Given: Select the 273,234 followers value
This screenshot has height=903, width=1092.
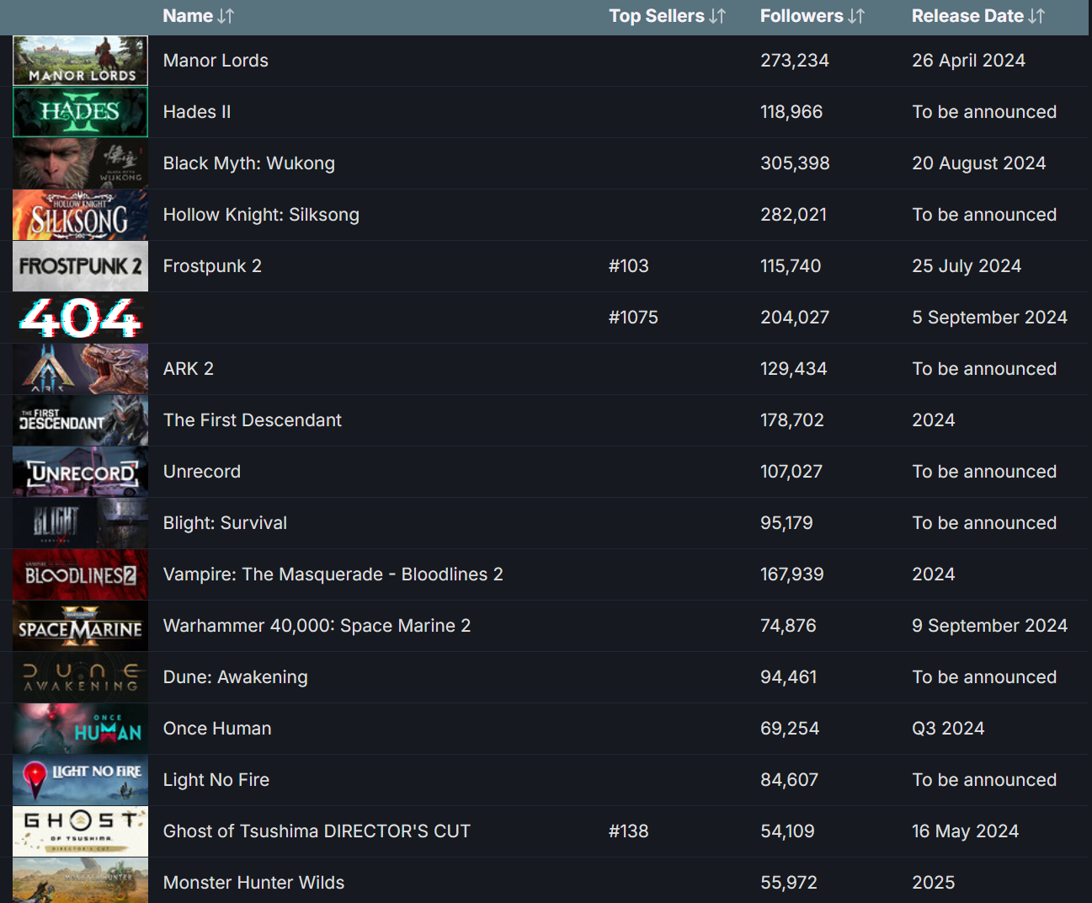Looking at the screenshot, I should 795,61.
